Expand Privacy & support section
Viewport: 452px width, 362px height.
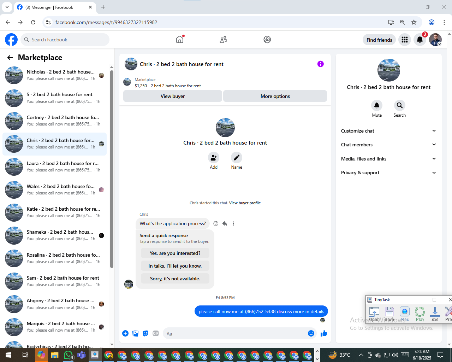pyautogui.click(x=388, y=173)
